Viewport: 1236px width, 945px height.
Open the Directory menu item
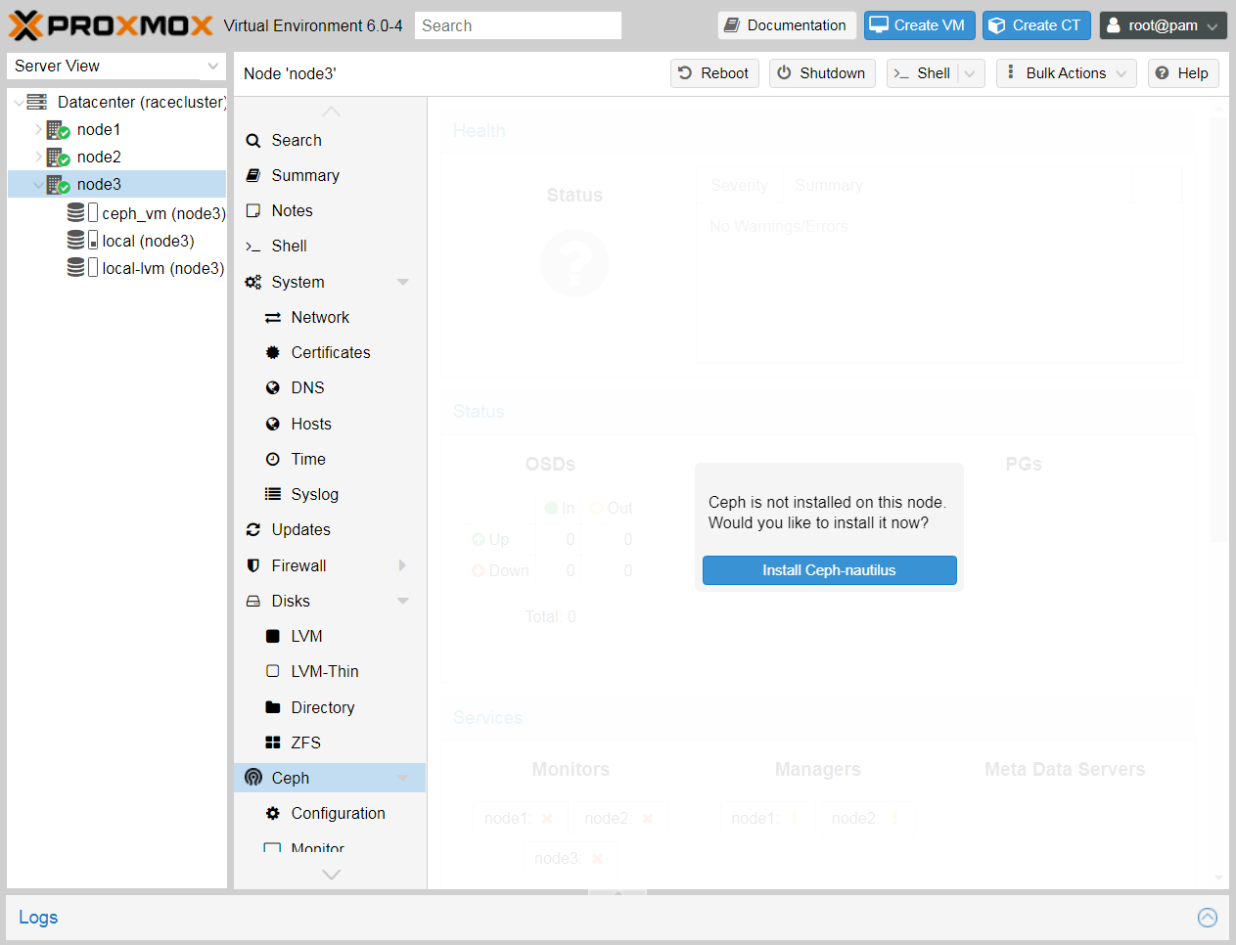click(330, 707)
